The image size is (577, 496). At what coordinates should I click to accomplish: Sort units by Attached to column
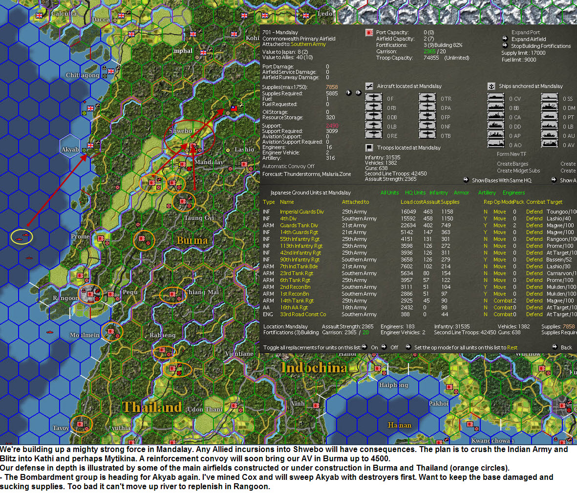coord(355,202)
